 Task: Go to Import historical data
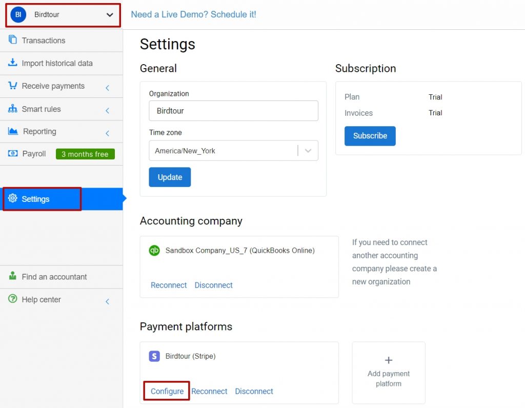[62, 63]
